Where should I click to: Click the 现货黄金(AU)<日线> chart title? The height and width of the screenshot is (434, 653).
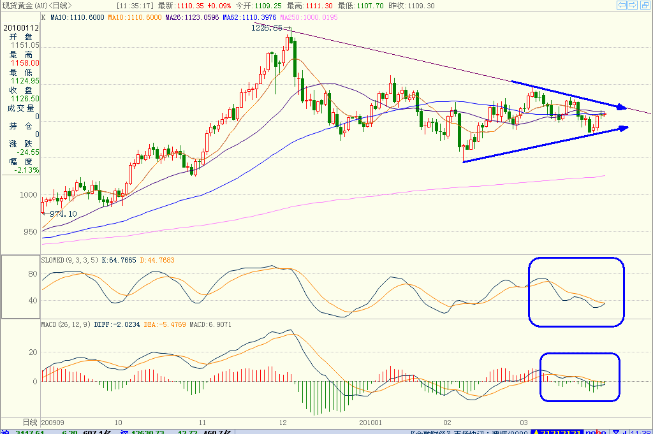(37, 6)
